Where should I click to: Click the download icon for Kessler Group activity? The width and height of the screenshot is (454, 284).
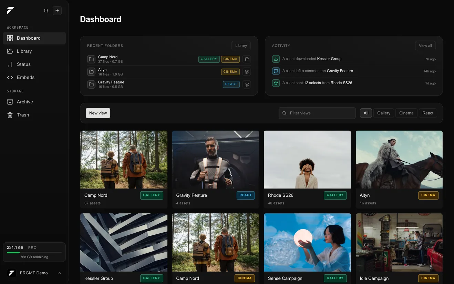[276, 59]
